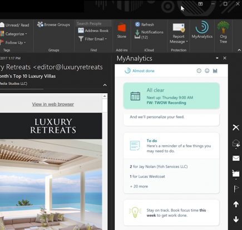Close the MyAnalytics pane
Viewport: 242px width, 230px height.
tap(225, 58)
